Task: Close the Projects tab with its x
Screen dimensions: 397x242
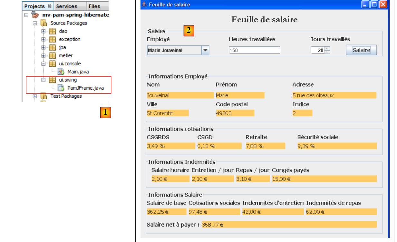Action: point(50,6)
